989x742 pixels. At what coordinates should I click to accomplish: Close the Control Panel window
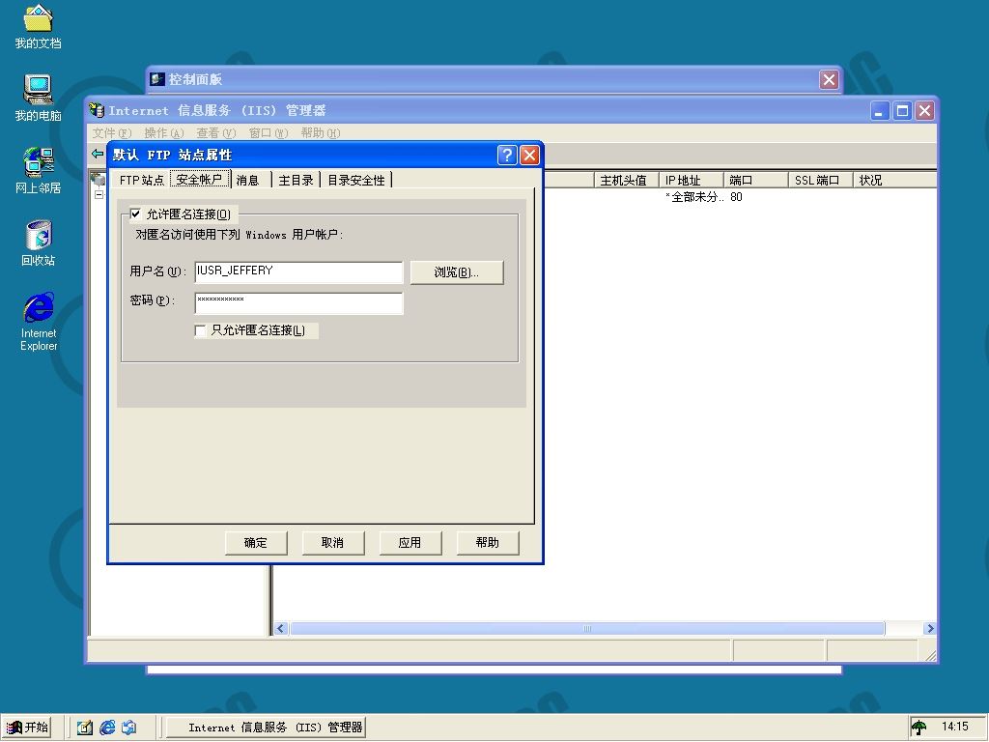point(829,79)
